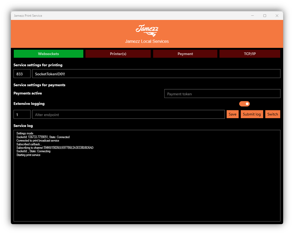The image size is (294, 235).
Task: Click 'Connected to print broadcast service' log line
Action: (38, 141)
